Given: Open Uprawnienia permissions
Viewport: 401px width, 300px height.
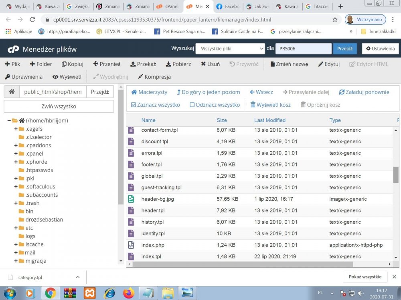Looking at the screenshot, I should (24, 77).
